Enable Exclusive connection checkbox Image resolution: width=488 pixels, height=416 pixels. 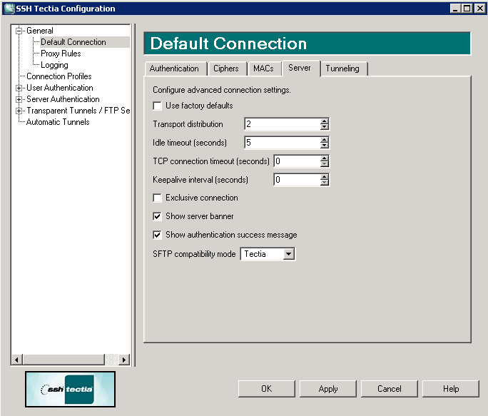coord(157,198)
